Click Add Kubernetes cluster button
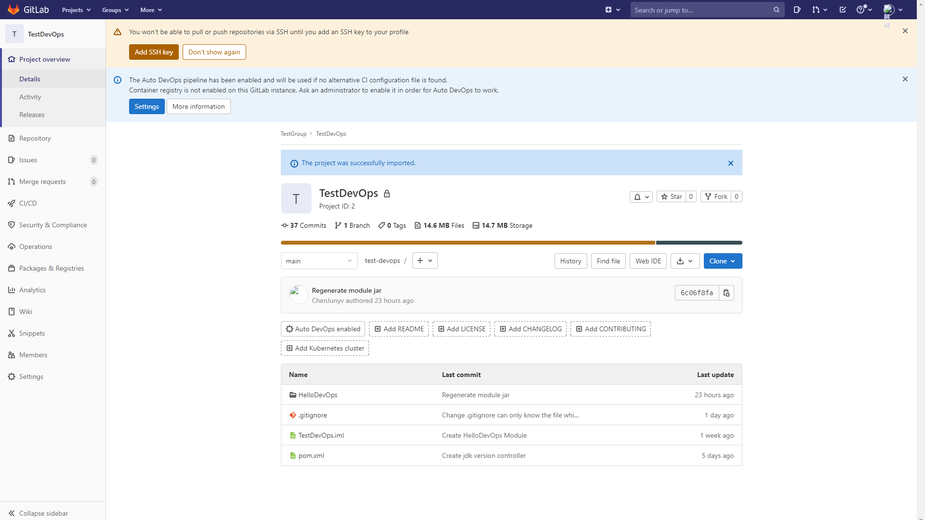 325,348
